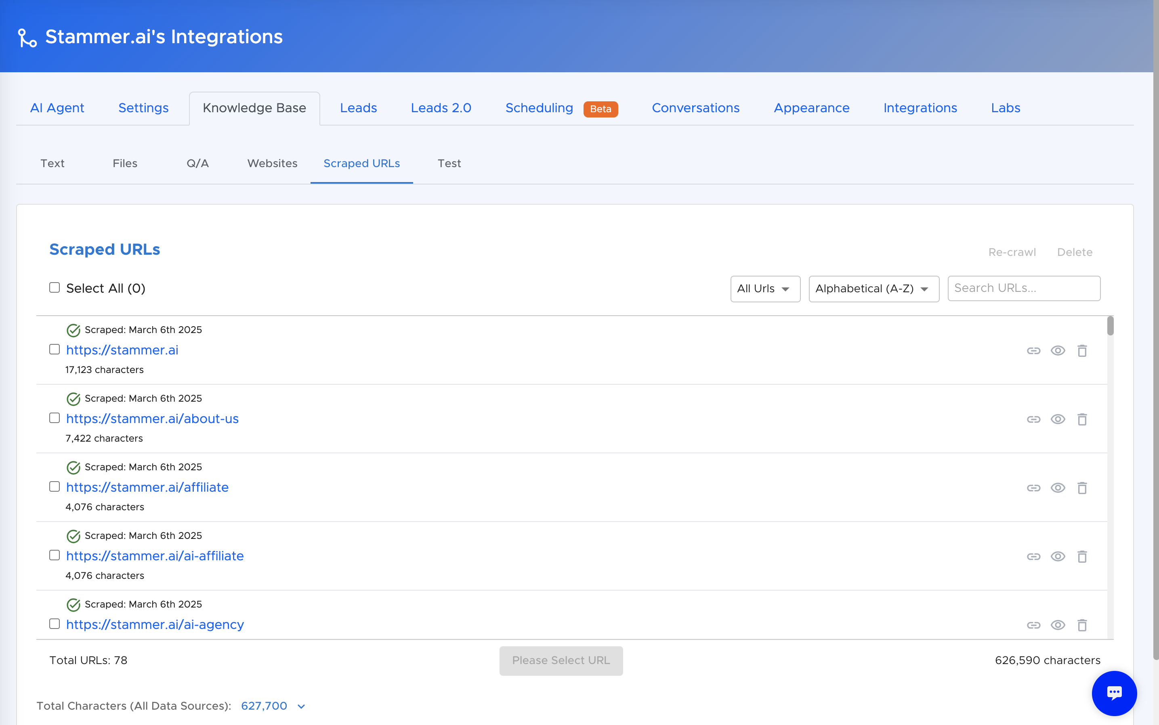
Task: Check the Select All checkbox
Action: (x=55, y=287)
